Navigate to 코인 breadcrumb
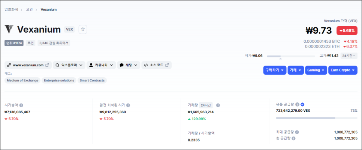 coord(29,9)
